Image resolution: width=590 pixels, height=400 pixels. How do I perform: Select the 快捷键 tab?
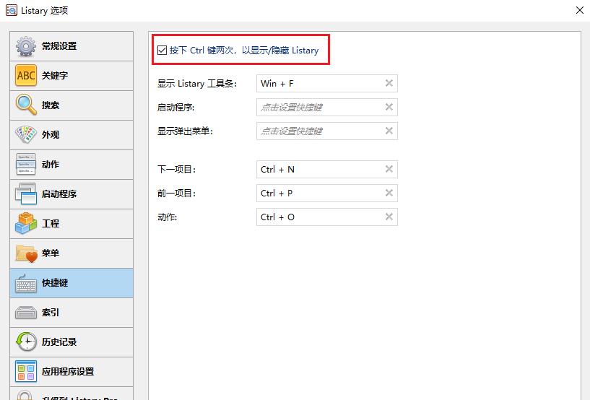tap(71, 283)
